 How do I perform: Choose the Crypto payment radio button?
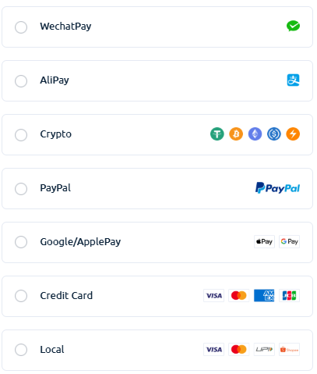[x=21, y=135]
